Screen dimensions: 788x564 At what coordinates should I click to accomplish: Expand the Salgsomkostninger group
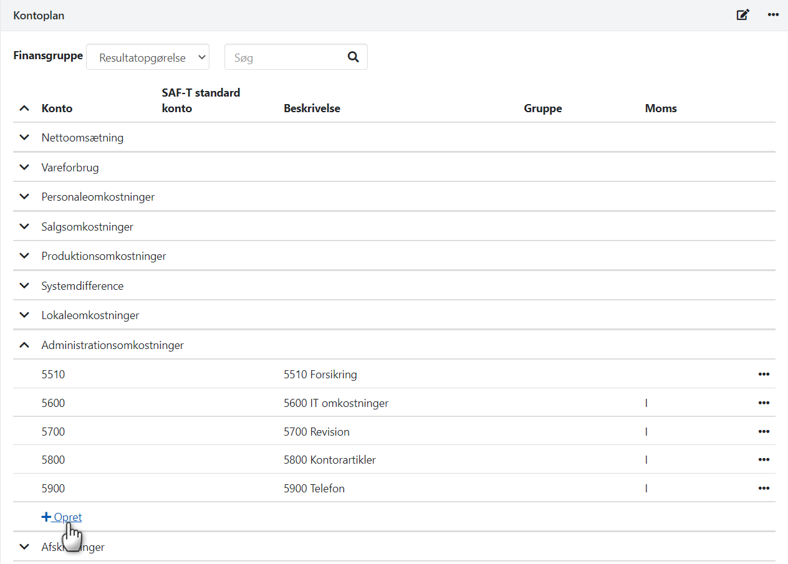coord(24,227)
